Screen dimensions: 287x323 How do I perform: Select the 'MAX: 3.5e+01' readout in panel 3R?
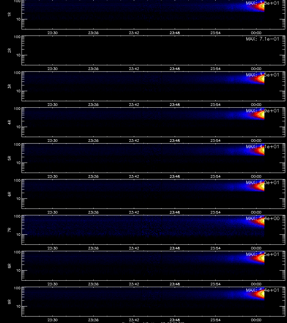[x=263, y=75]
